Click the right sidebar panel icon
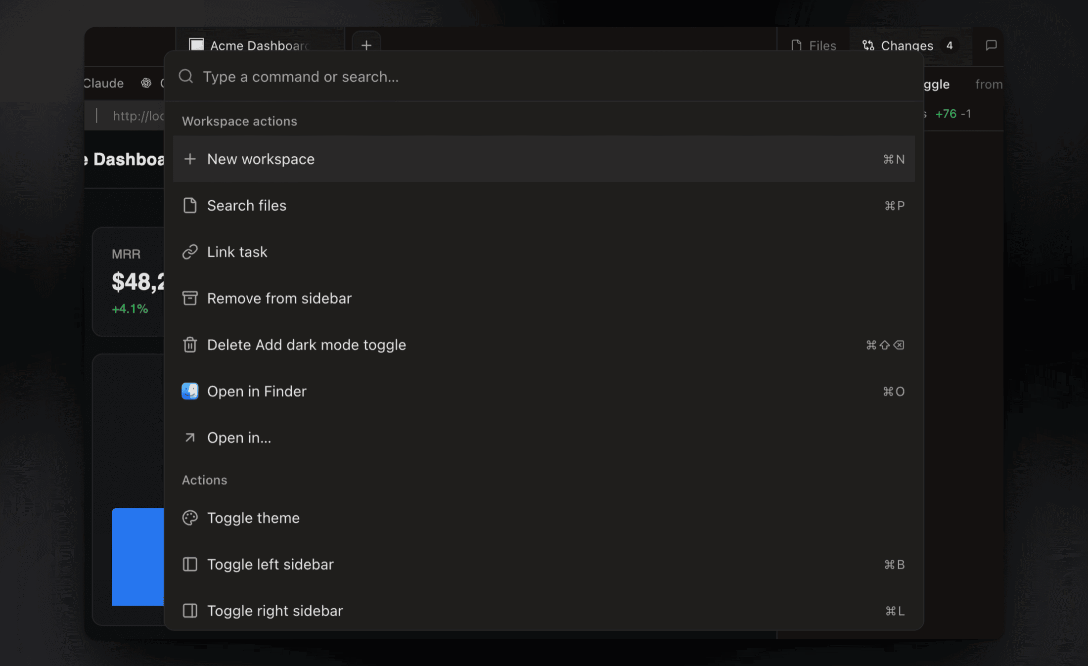Image resolution: width=1088 pixels, height=666 pixels. tap(190, 611)
